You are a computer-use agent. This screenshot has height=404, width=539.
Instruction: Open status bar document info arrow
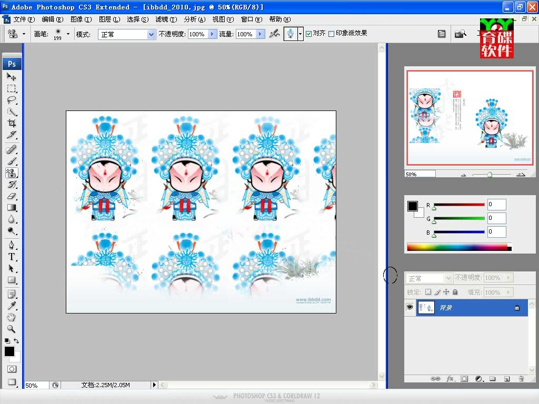pos(154,385)
